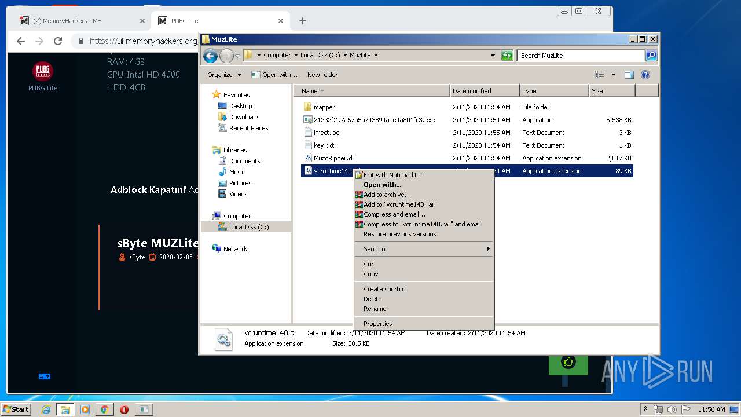
Task: Click the green refresh icon beside address bar
Action: 507,56
